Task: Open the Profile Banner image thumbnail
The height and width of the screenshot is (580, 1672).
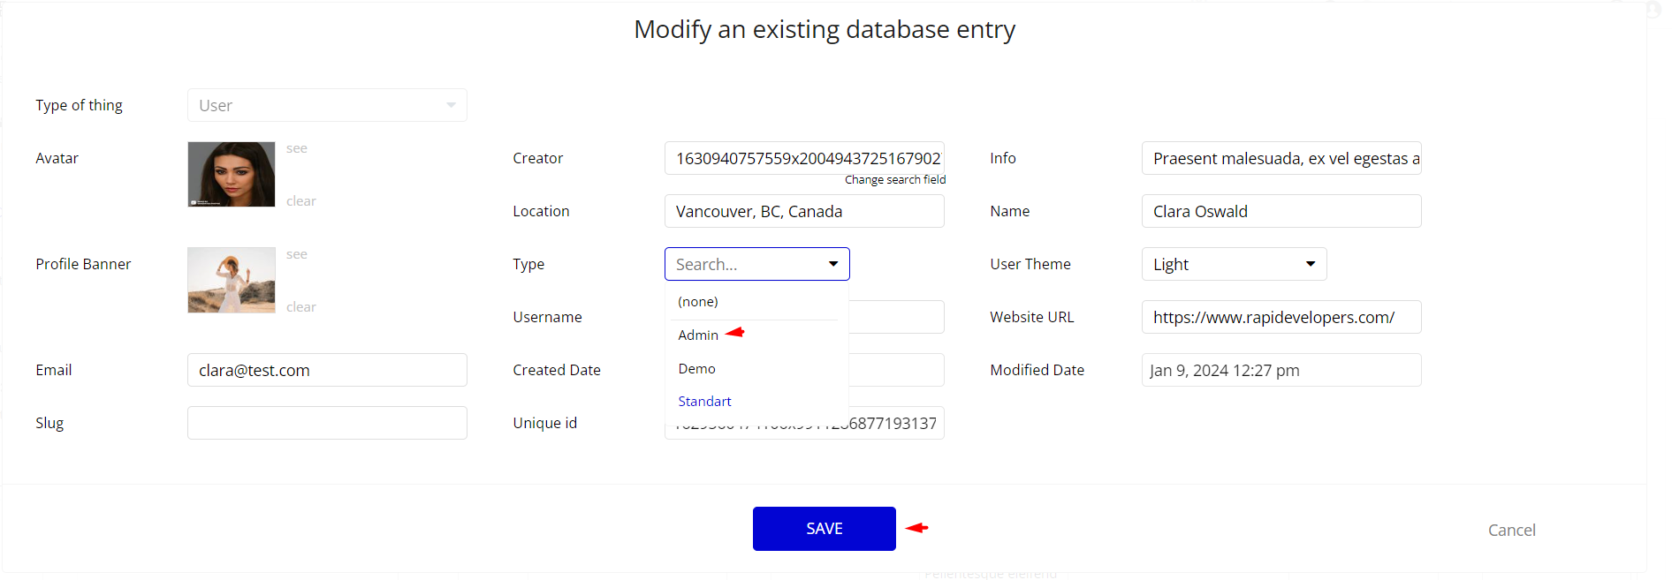Action: (232, 280)
